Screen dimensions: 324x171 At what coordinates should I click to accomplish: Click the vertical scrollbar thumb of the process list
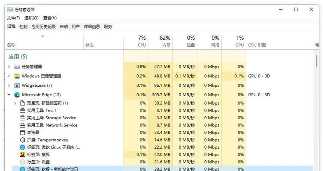(316, 61)
